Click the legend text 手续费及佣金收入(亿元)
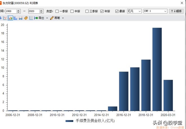Image resolution: width=186 pixels, height=129 pixels. 95,121
